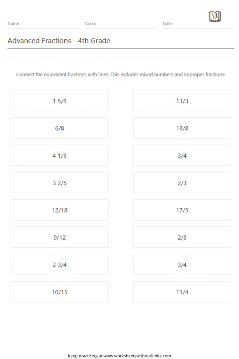This screenshot has height=359, width=239.
Task: Select the upper 3/4 answer card
Action: (182, 155)
